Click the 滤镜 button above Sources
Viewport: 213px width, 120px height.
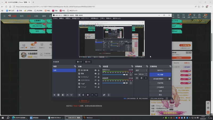(88, 62)
